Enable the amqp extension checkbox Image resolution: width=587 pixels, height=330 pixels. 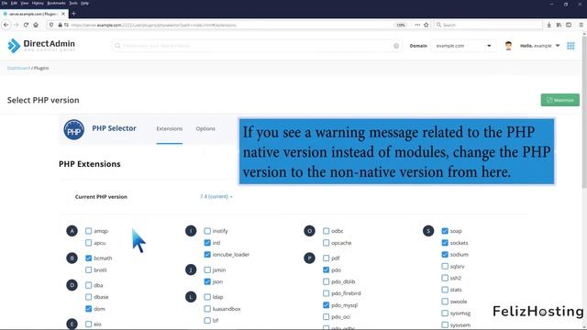tap(88, 231)
